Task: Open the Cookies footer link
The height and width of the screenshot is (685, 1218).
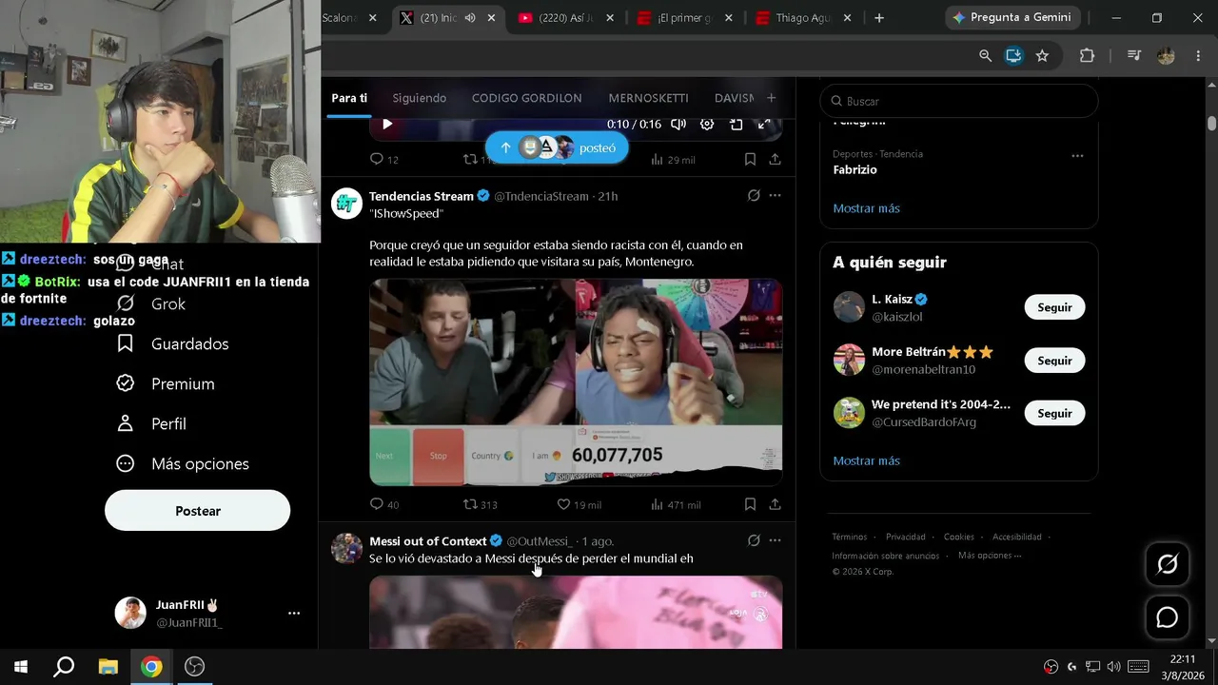Action: (959, 537)
